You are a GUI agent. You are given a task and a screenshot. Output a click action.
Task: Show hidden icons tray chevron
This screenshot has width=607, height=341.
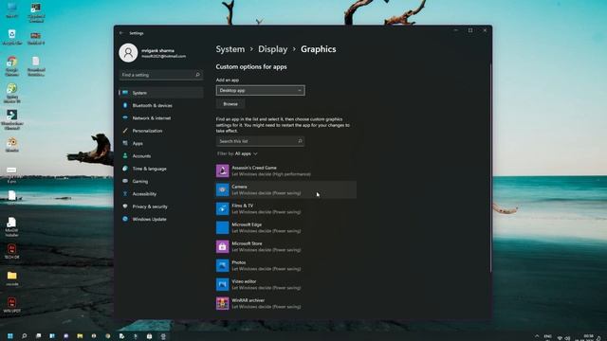[x=537, y=337]
